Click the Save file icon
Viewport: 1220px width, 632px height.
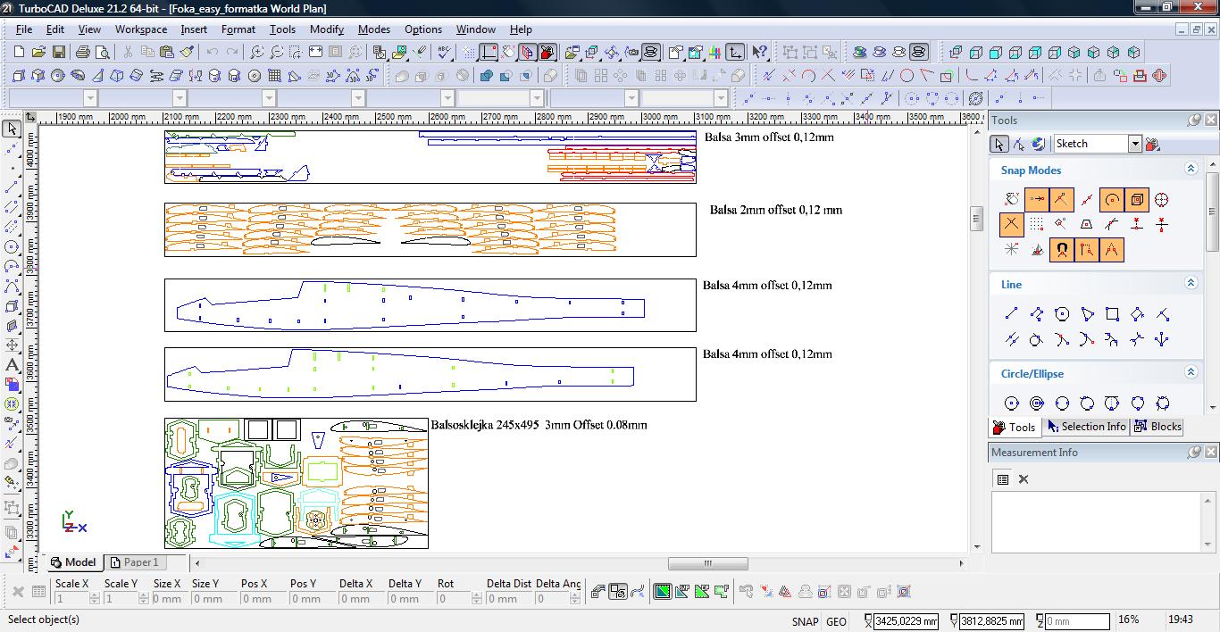tap(59, 53)
